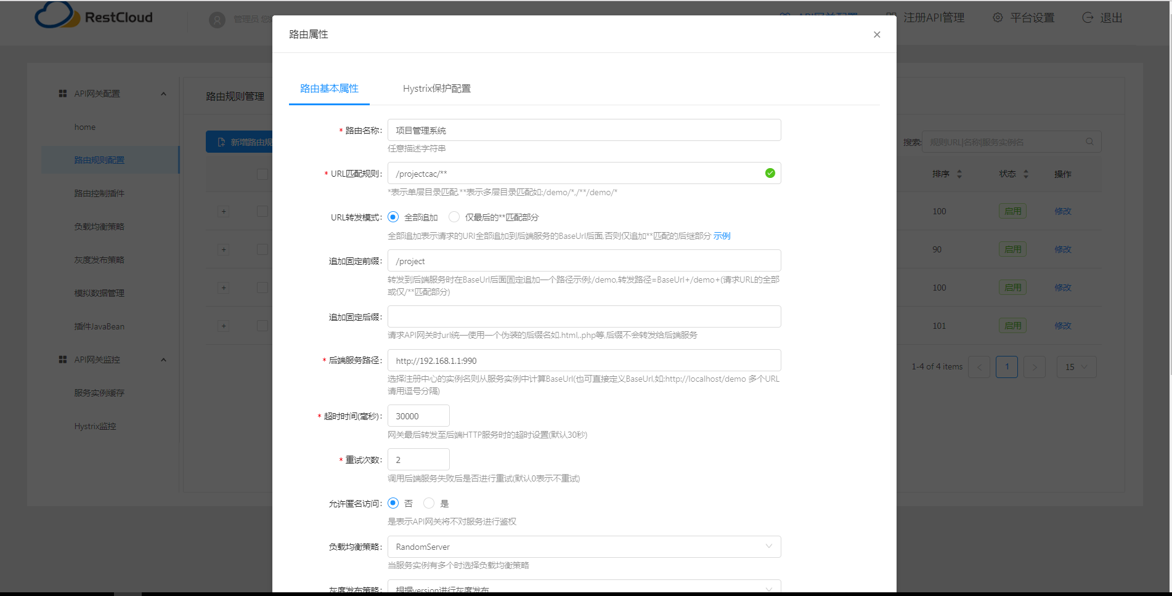
Task: Click the RestCloud logo
Action: tap(94, 17)
